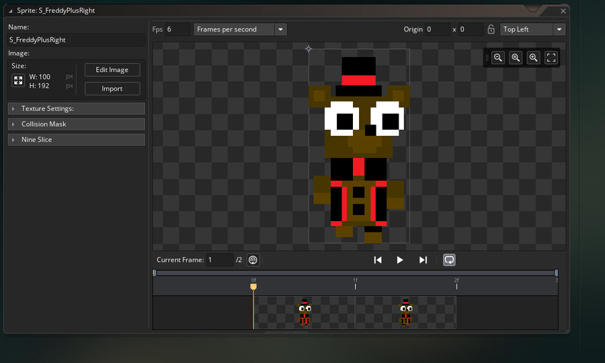Click the left handle of timeline scrollbar
The height and width of the screenshot is (363, 605).
click(x=155, y=273)
